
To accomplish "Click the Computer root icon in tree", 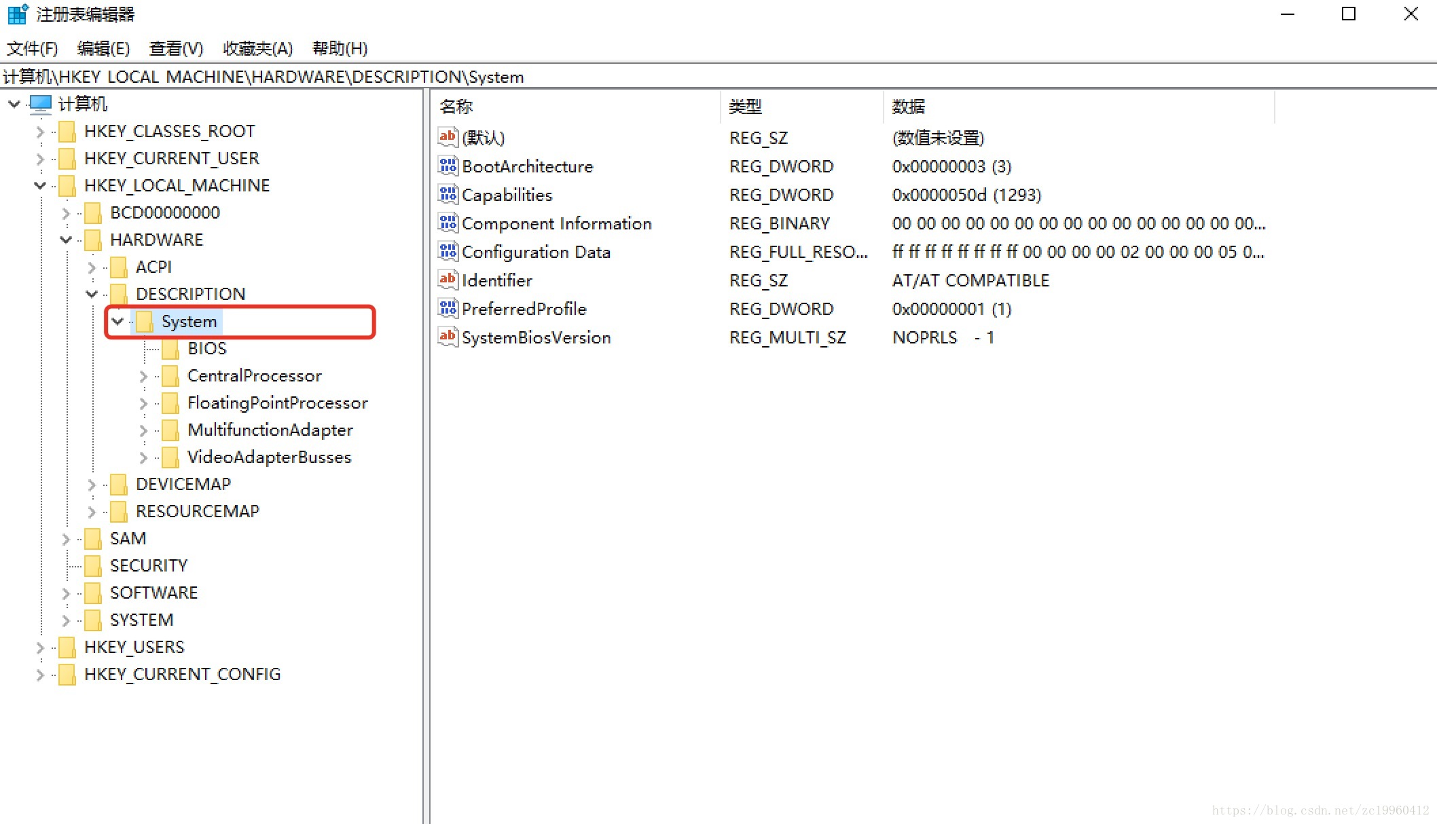I will click(41, 104).
